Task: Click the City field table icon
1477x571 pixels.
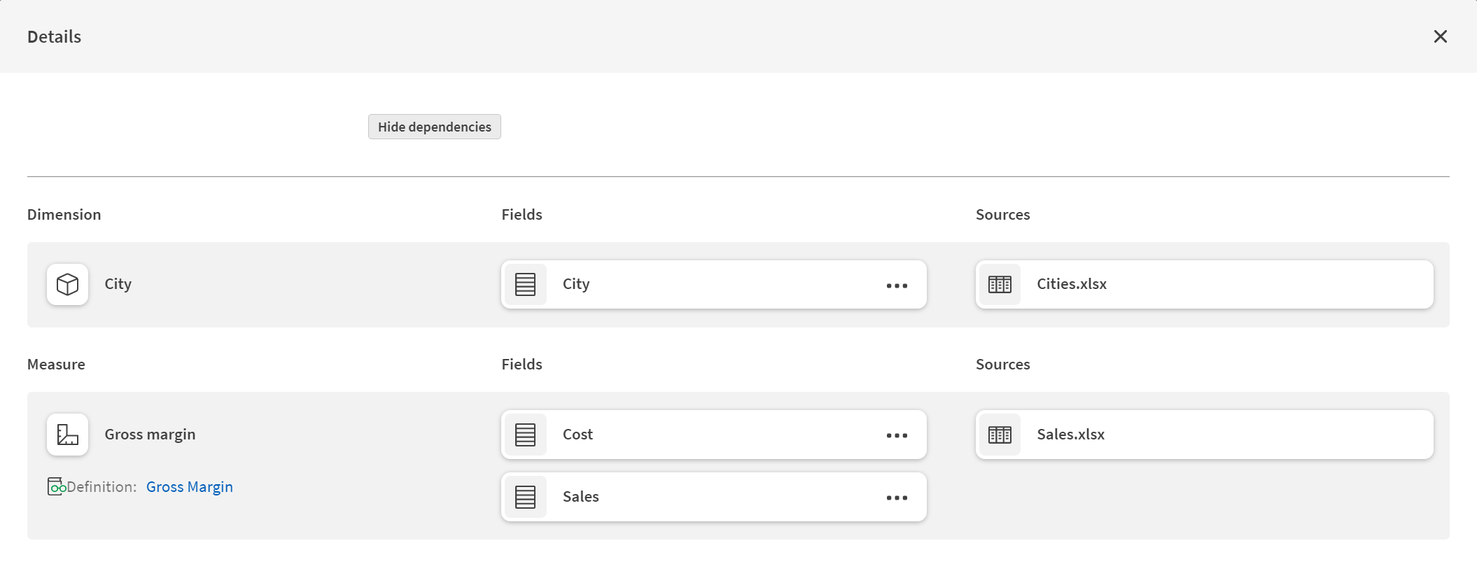Action: coord(525,284)
